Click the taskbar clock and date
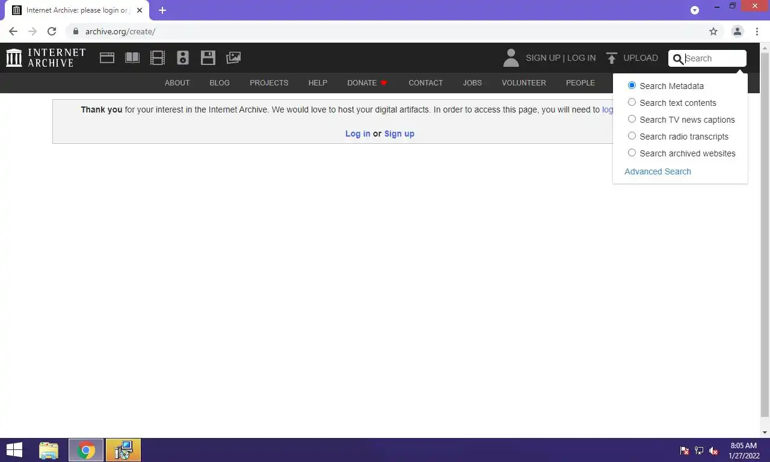The width and height of the screenshot is (770, 462). (744, 451)
